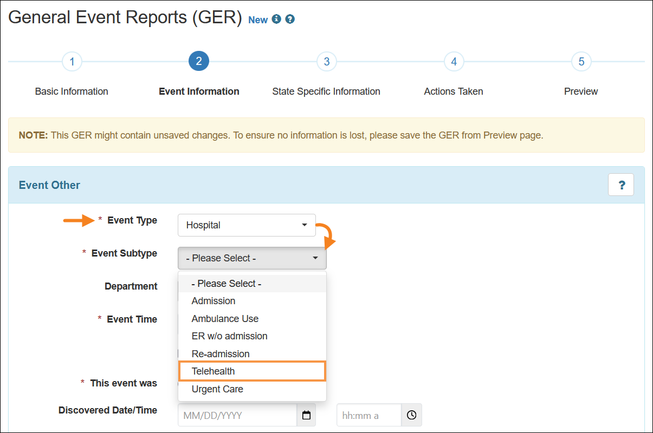Open the Discovered Date calendar picker

click(306, 415)
